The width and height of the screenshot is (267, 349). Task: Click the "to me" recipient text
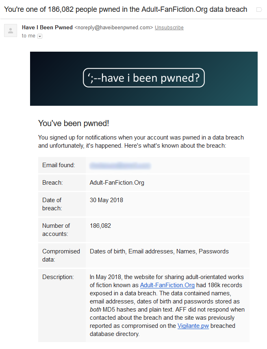coord(28,36)
